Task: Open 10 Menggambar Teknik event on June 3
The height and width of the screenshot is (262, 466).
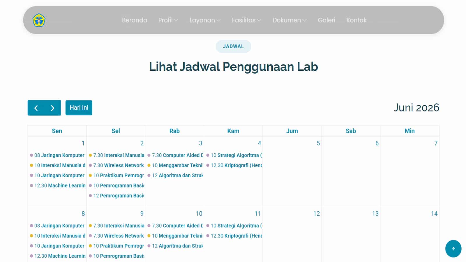Action: pyautogui.click(x=175, y=165)
